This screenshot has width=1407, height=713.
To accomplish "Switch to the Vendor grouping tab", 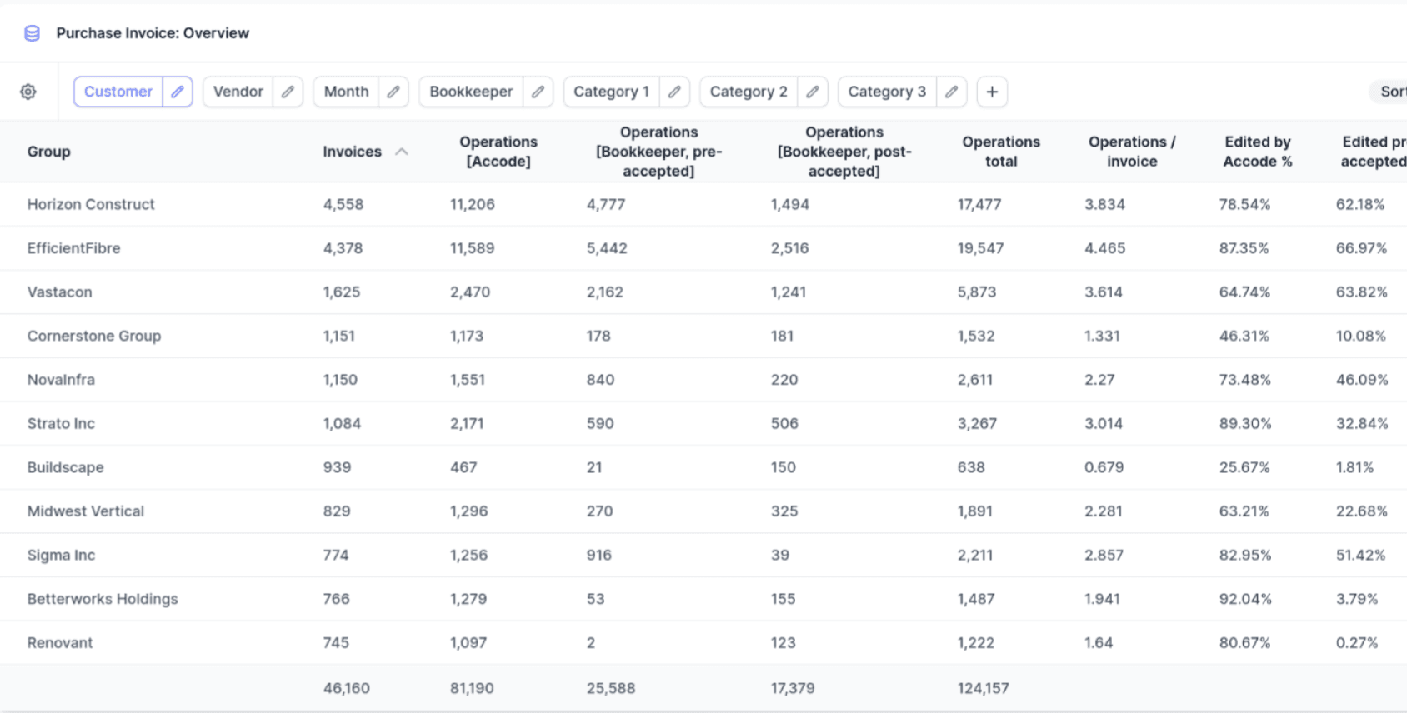I will coord(238,92).
